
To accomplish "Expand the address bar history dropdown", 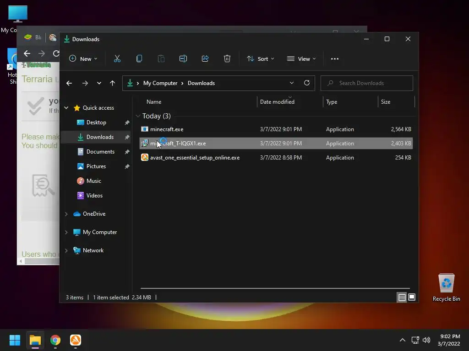I will [x=292, y=83].
